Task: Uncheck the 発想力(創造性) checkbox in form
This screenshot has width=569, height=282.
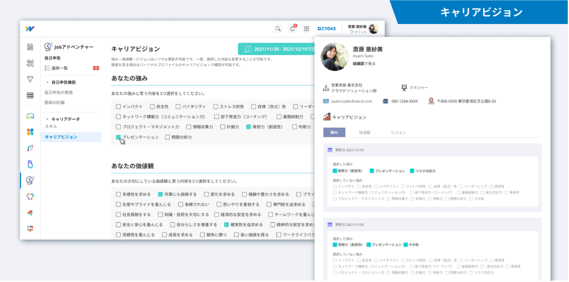Action: coord(248,127)
